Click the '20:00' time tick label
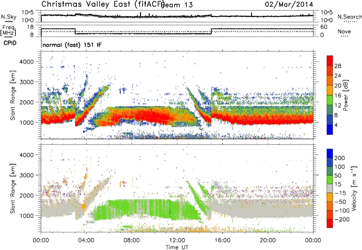 268,241
